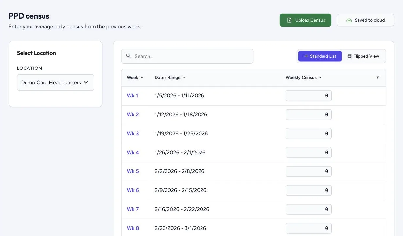Click the Weekly Census input for Wk 4
Image resolution: width=403 pixels, height=236 pixels.
(x=308, y=153)
